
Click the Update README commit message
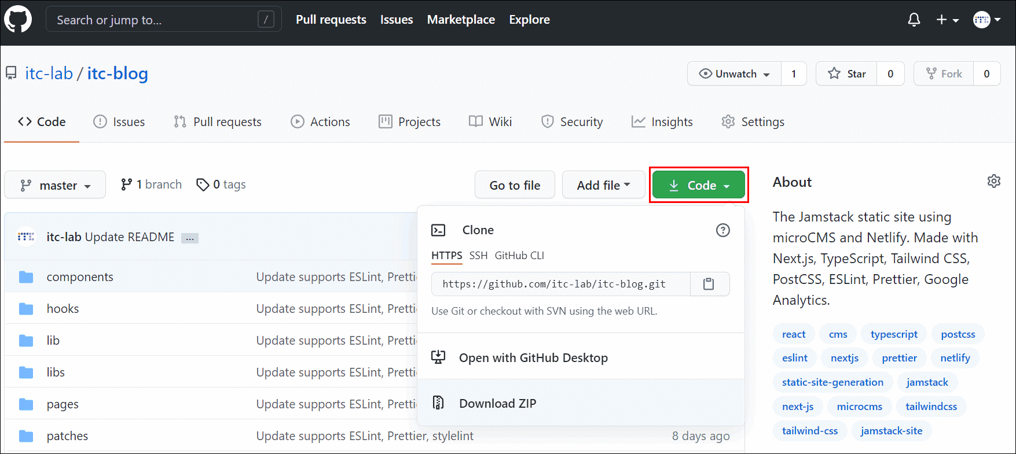130,237
